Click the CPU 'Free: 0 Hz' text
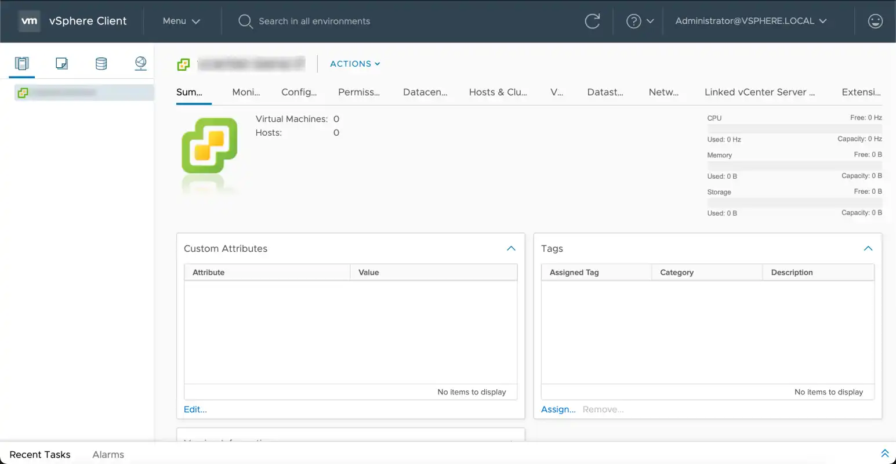Image resolution: width=896 pixels, height=464 pixels. pos(866,118)
